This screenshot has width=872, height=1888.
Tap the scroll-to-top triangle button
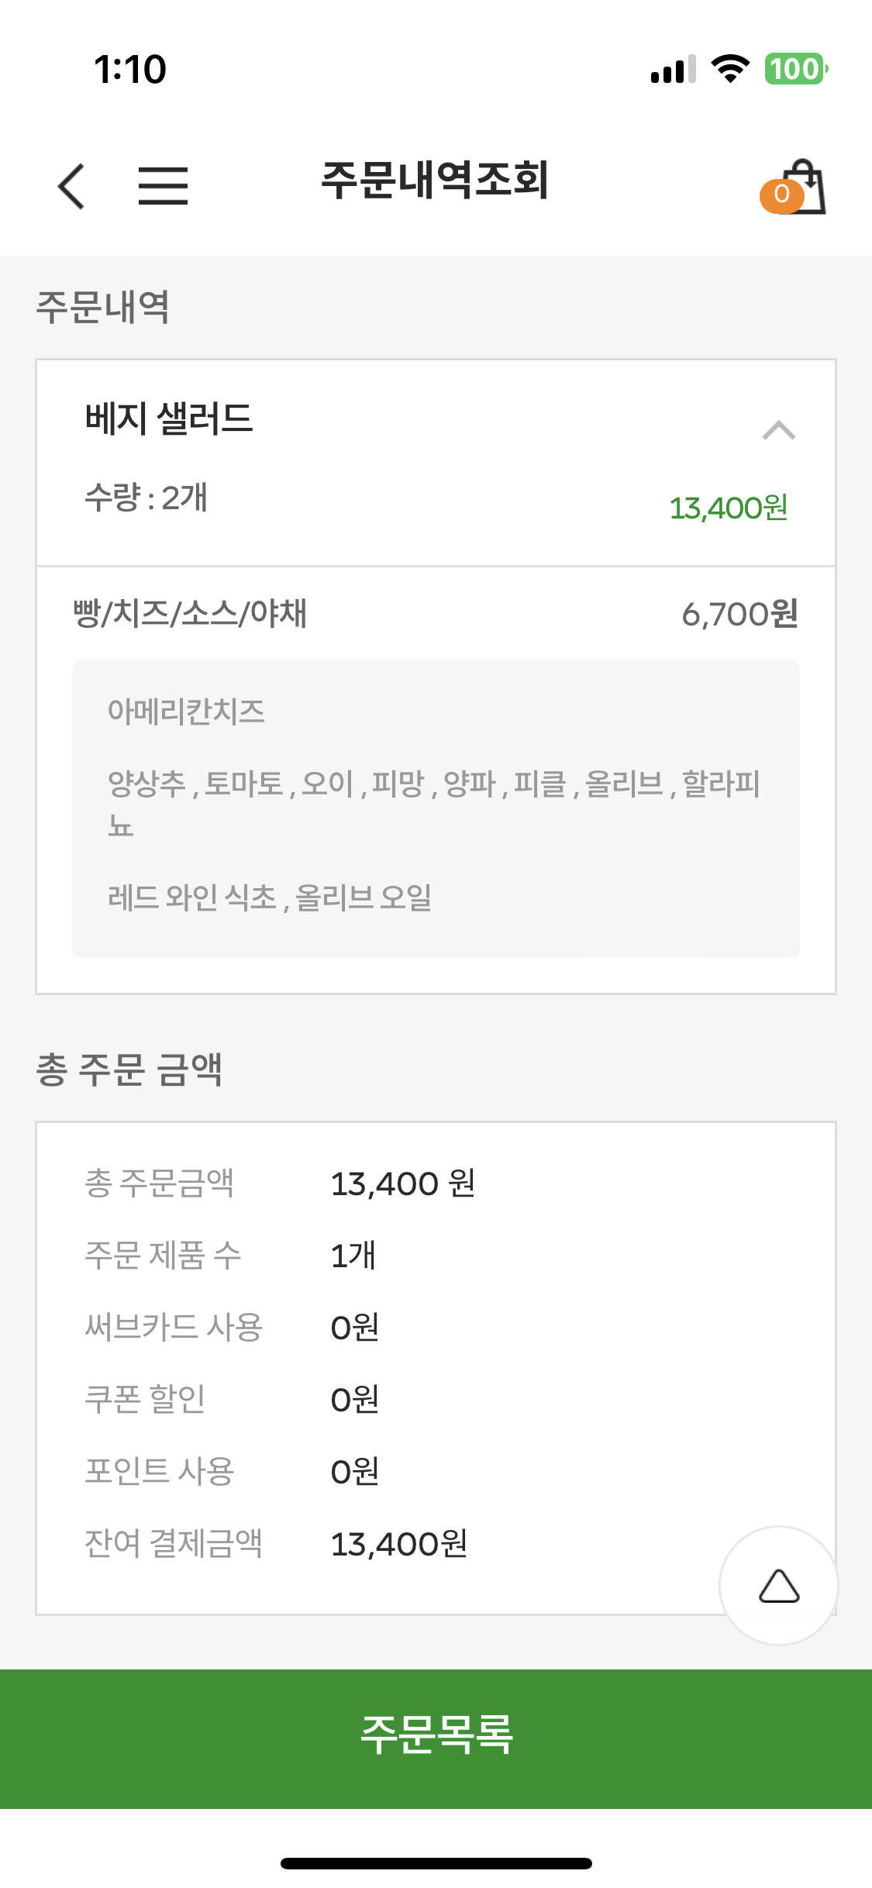[779, 1586]
